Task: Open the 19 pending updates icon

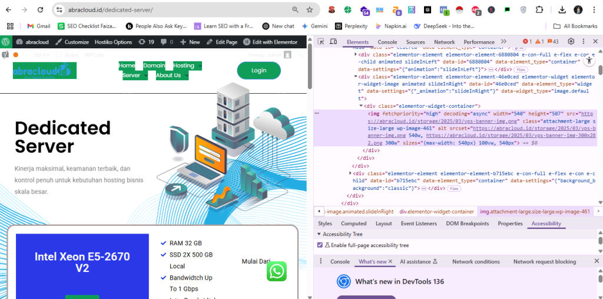Action: [146, 42]
